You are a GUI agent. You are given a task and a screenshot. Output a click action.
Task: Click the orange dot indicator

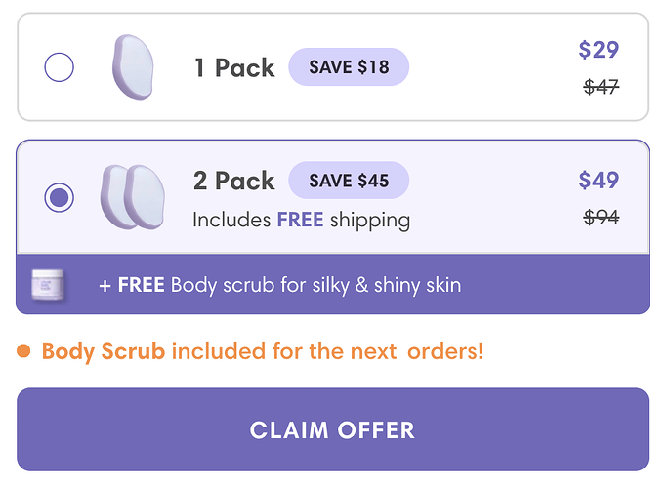point(24,350)
